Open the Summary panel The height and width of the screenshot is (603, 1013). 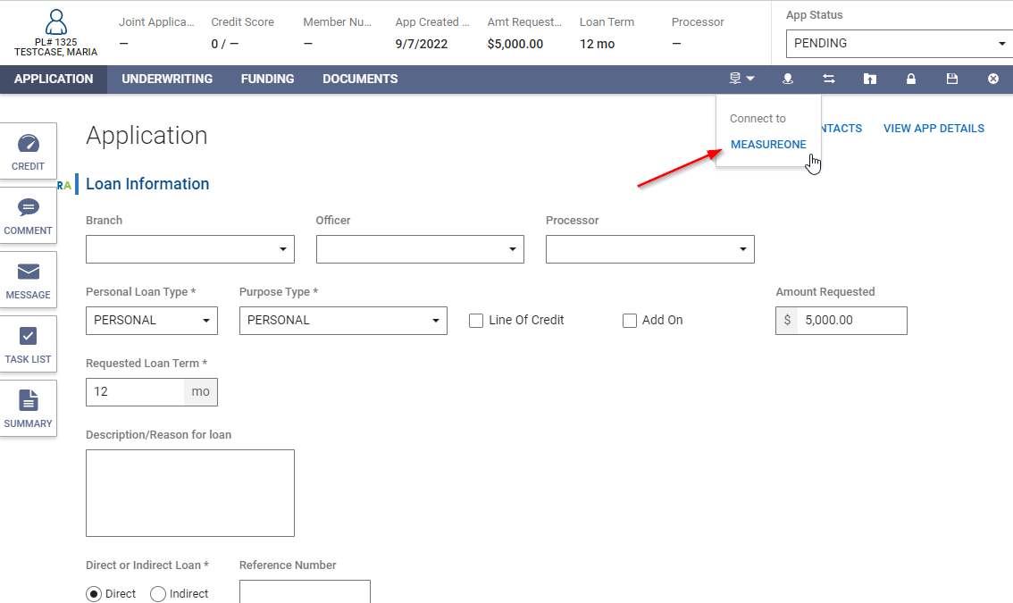[x=28, y=407]
